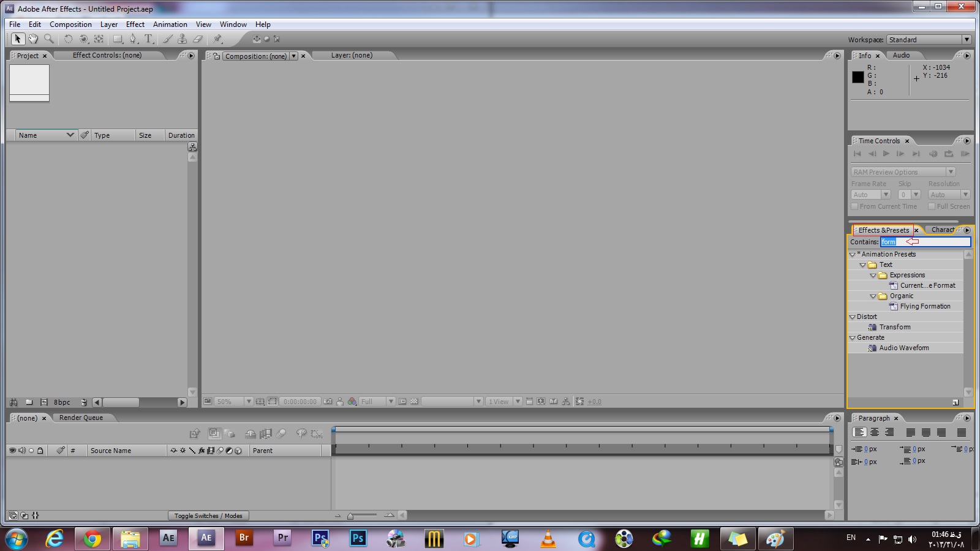
Task: Collapse the Generate effects group
Action: [852, 337]
